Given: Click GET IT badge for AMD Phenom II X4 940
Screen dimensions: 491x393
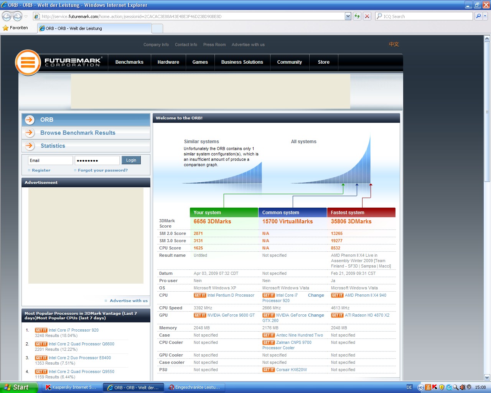Looking at the screenshot, I should (x=337, y=296).
